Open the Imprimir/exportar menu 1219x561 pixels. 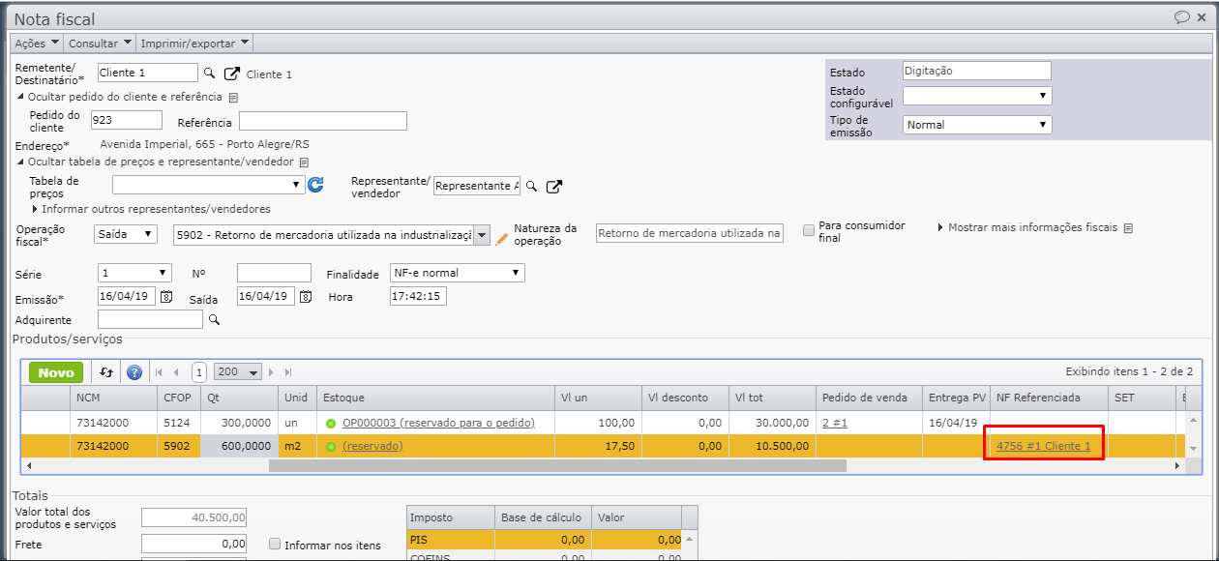click(194, 44)
